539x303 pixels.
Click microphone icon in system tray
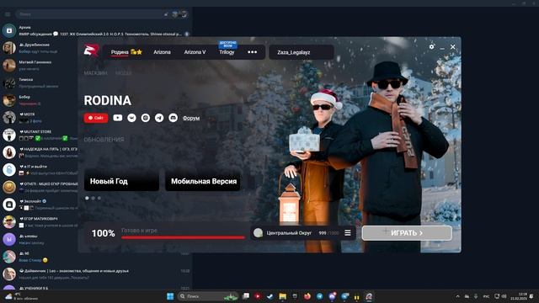[476, 296]
